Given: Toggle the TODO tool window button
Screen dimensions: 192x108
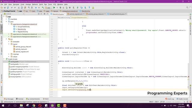Looking at the screenshot, I should (46, 99).
